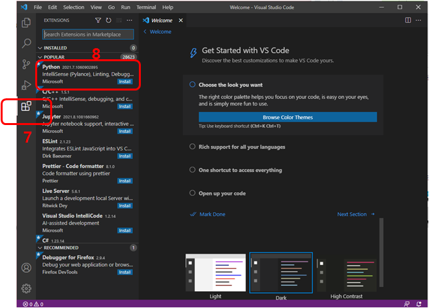Open the Help menu
The image size is (429, 308).
168,7
